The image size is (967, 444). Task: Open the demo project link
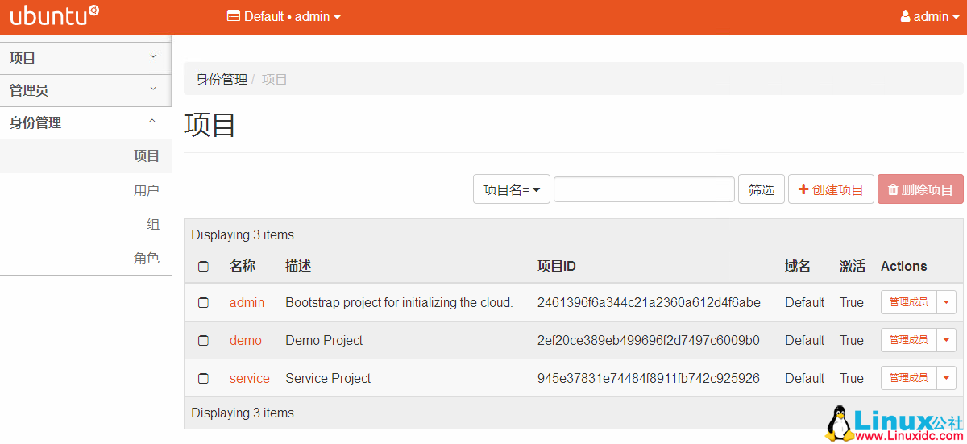click(x=246, y=340)
